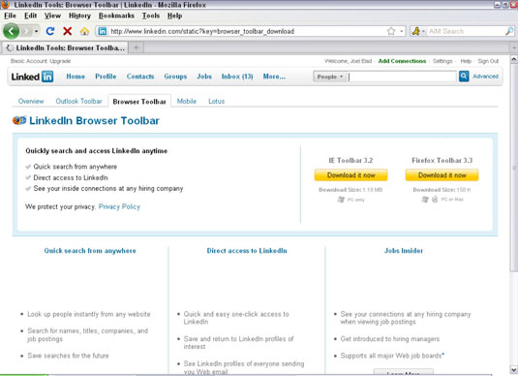Open Advanced search link
This screenshot has height=376, width=518.
click(485, 77)
